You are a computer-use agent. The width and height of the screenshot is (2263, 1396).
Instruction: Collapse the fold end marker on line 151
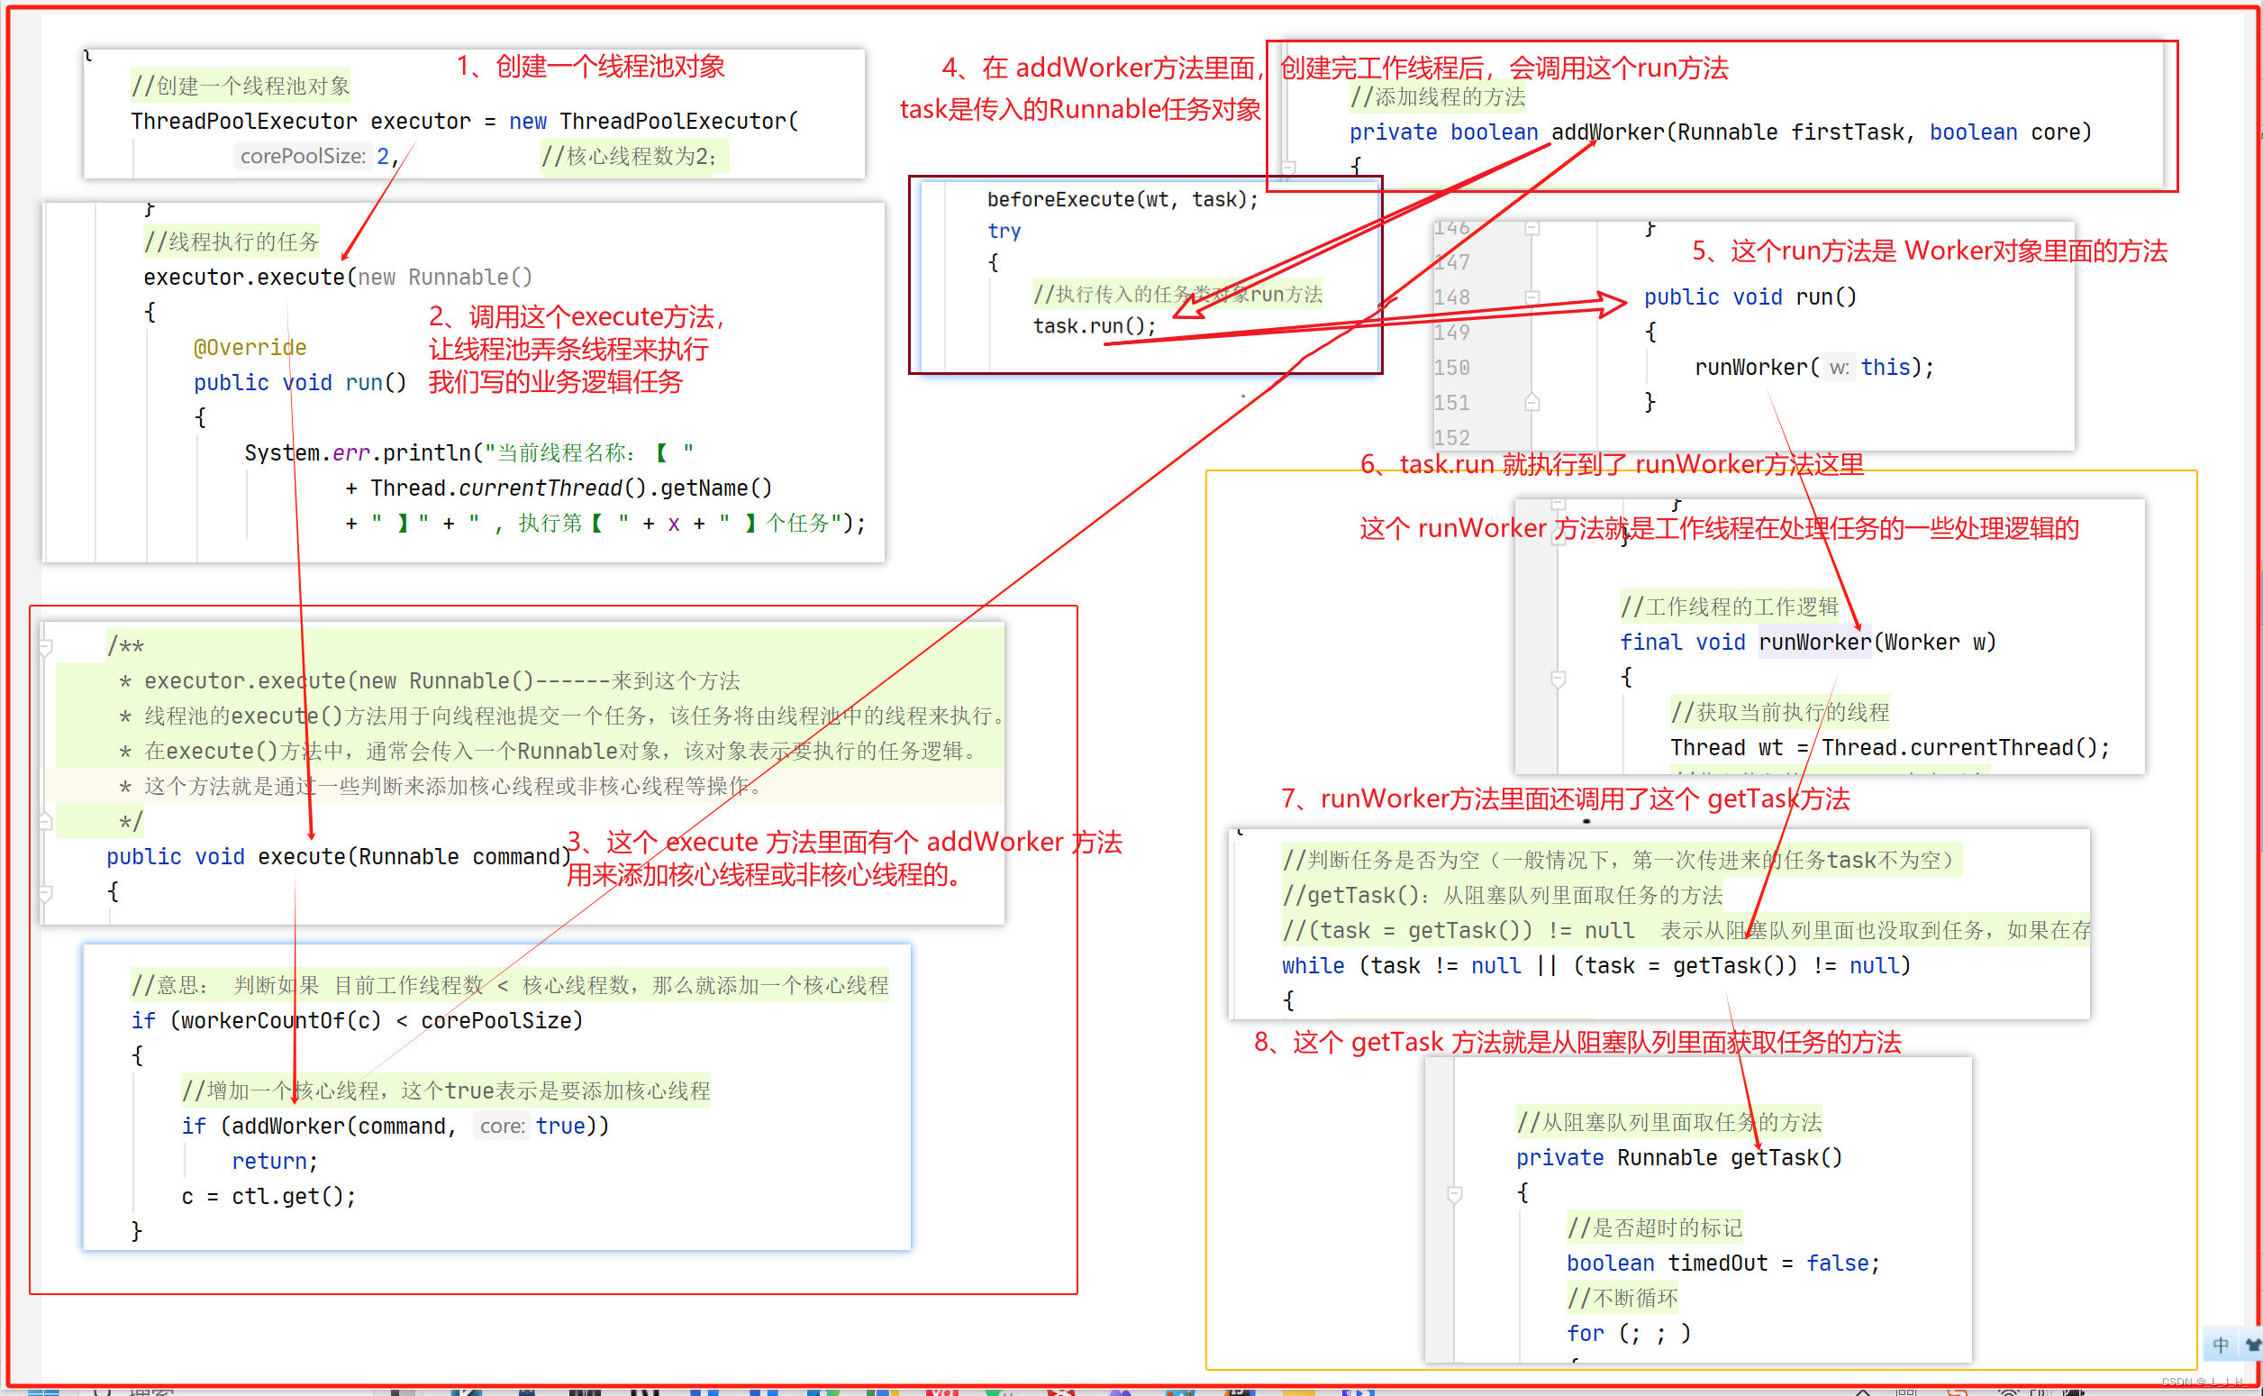1532,403
